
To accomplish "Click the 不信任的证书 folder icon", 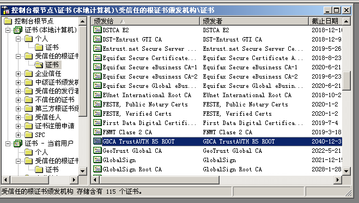I will (29, 100).
